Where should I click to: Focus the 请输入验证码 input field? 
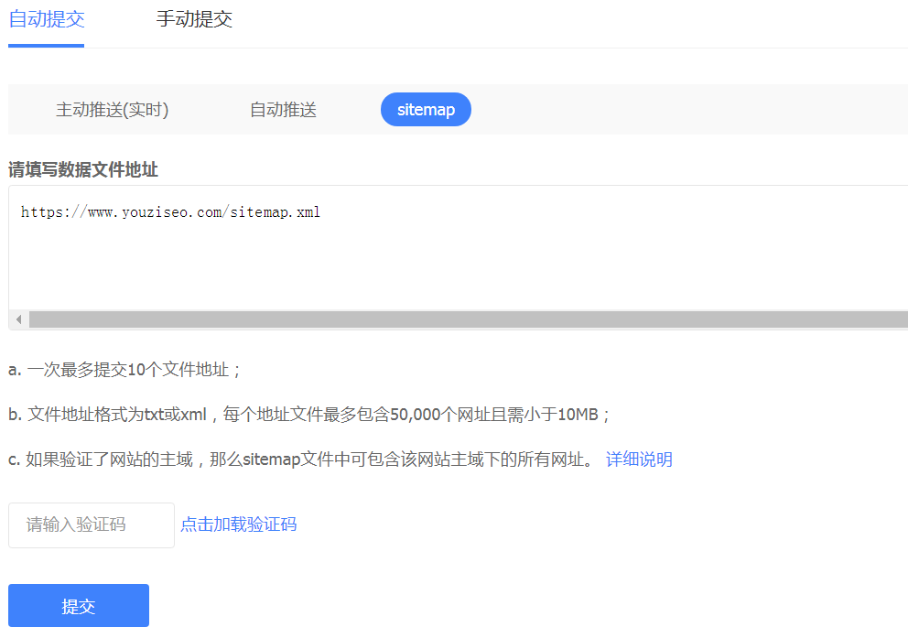[92, 525]
